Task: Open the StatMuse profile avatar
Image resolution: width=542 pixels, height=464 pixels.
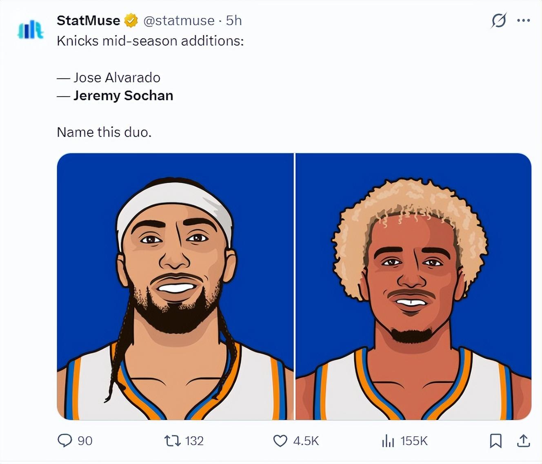Action: tap(30, 30)
